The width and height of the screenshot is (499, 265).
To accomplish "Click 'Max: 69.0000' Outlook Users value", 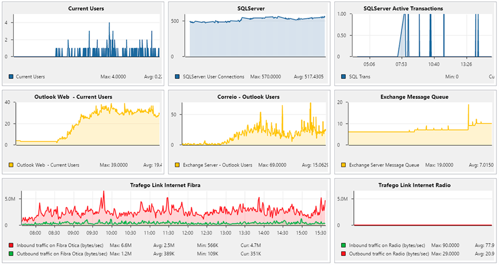I will 272,165.
